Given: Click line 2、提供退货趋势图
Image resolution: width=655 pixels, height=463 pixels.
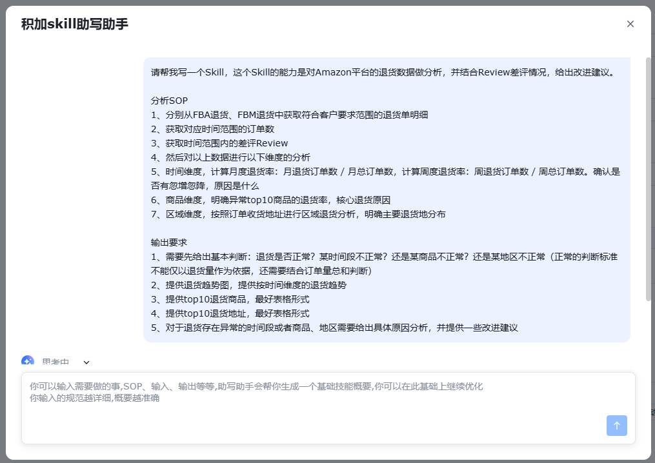Looking at the screenshot, I should (x=248, y=285).
